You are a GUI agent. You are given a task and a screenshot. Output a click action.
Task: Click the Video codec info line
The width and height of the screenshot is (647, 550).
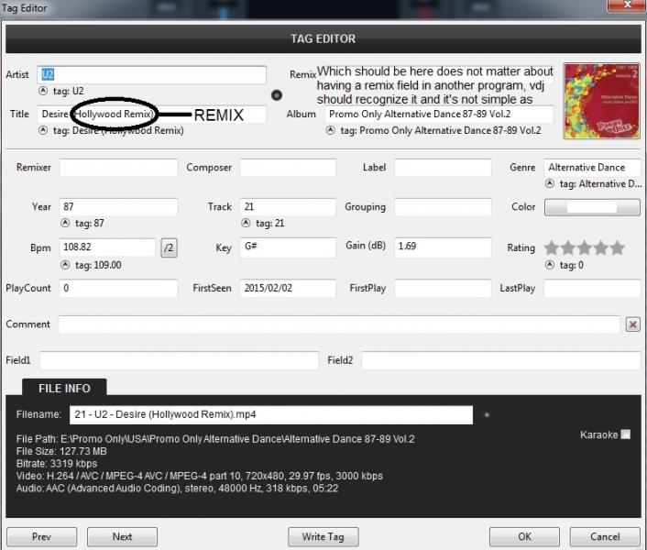click(x=200, y=476)
